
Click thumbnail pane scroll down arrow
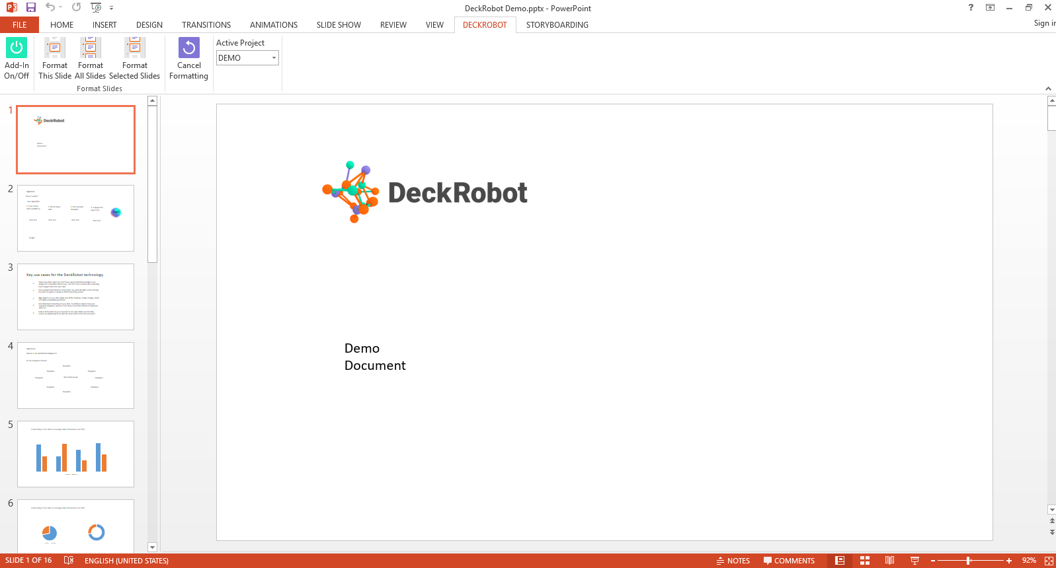[152, 547]
